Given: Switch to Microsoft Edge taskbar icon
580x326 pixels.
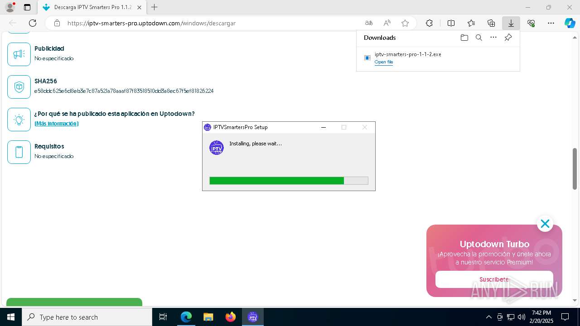Looking at the screenshot, I should point(186,317).
